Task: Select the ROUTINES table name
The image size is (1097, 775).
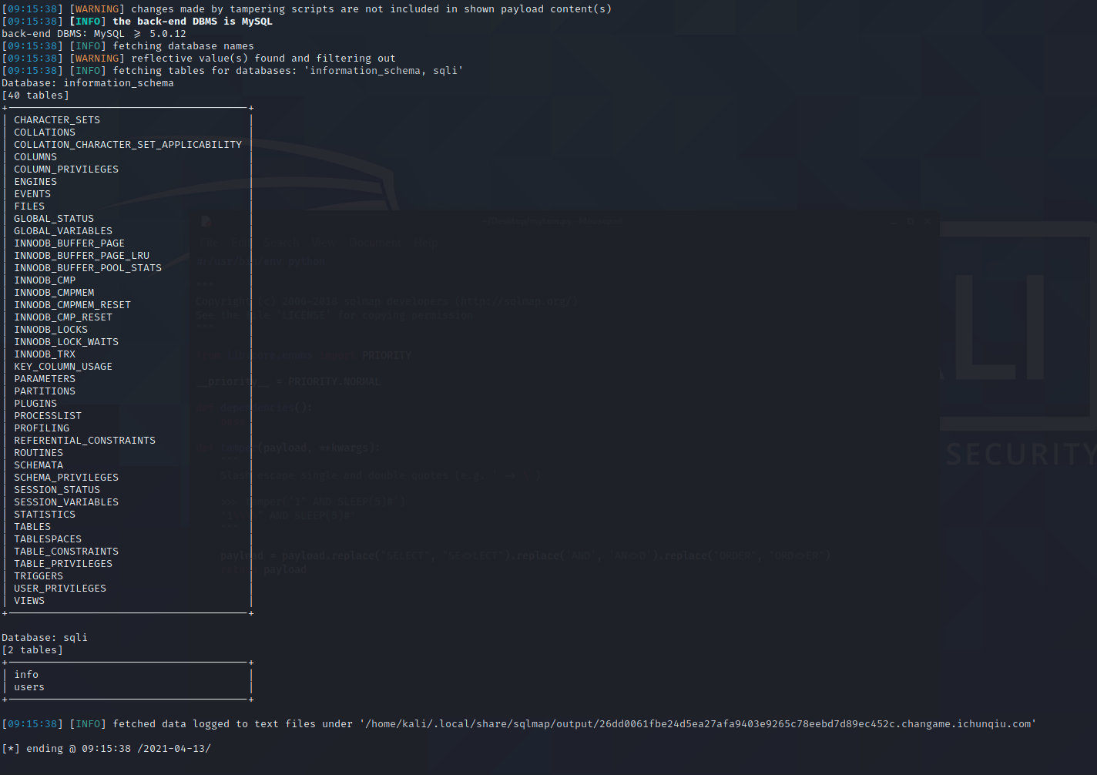Action: pyautogui.click(x=39, y=453)
